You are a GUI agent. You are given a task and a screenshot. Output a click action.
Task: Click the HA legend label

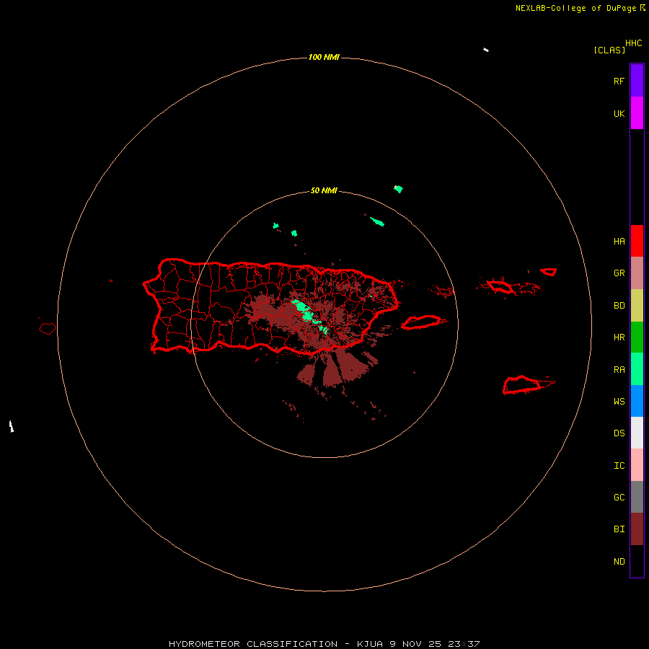click(x=619, y=242)
